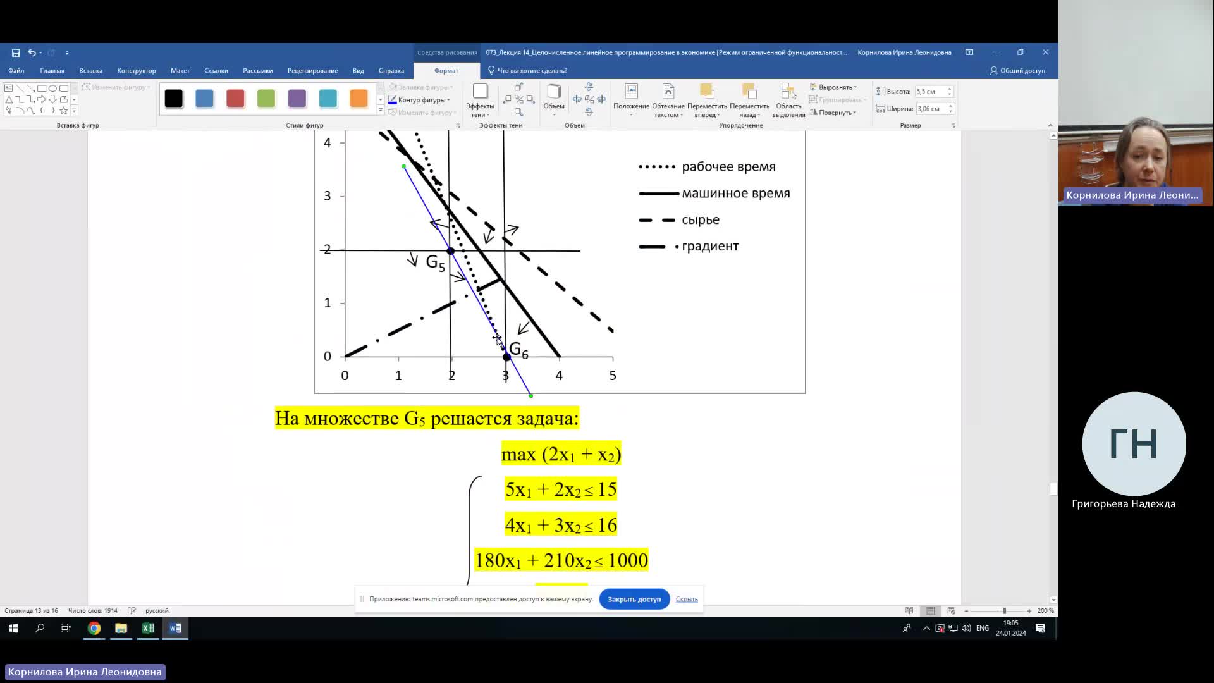Viewport: 1214px width, 683px height.
Task: Click the Общий доступ share button
Action: (x=1017, y=71)
